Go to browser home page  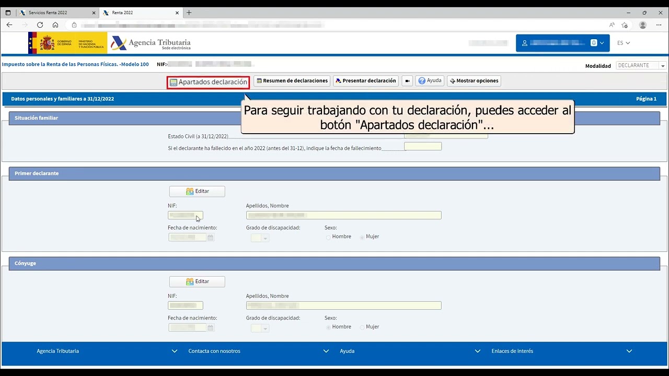55,25
